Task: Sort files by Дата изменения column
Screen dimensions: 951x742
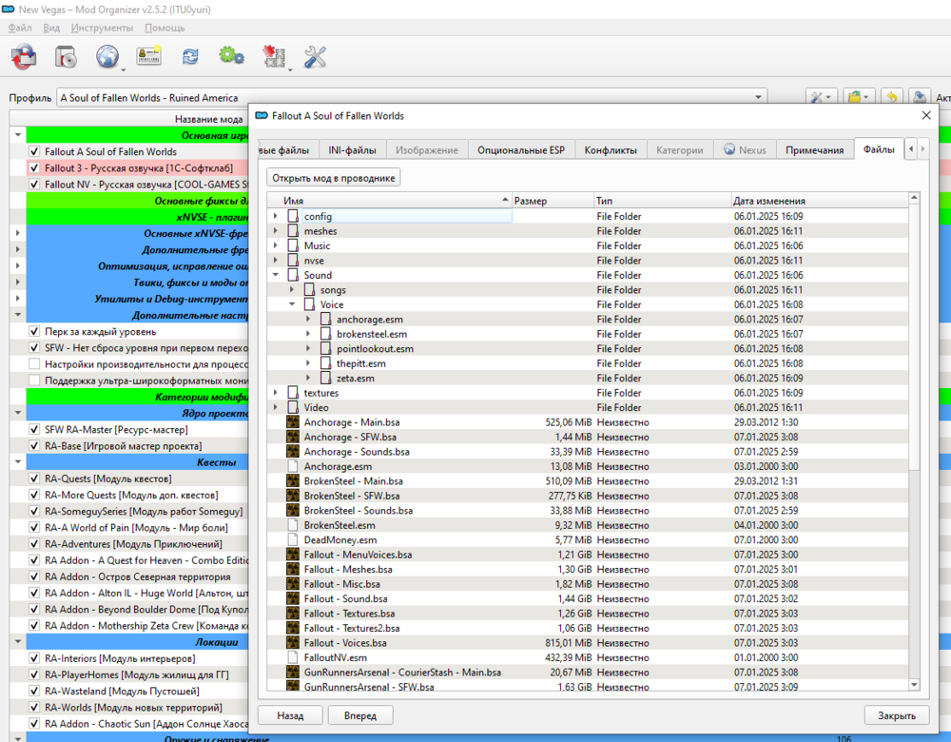Action: (x=820, y=201)
